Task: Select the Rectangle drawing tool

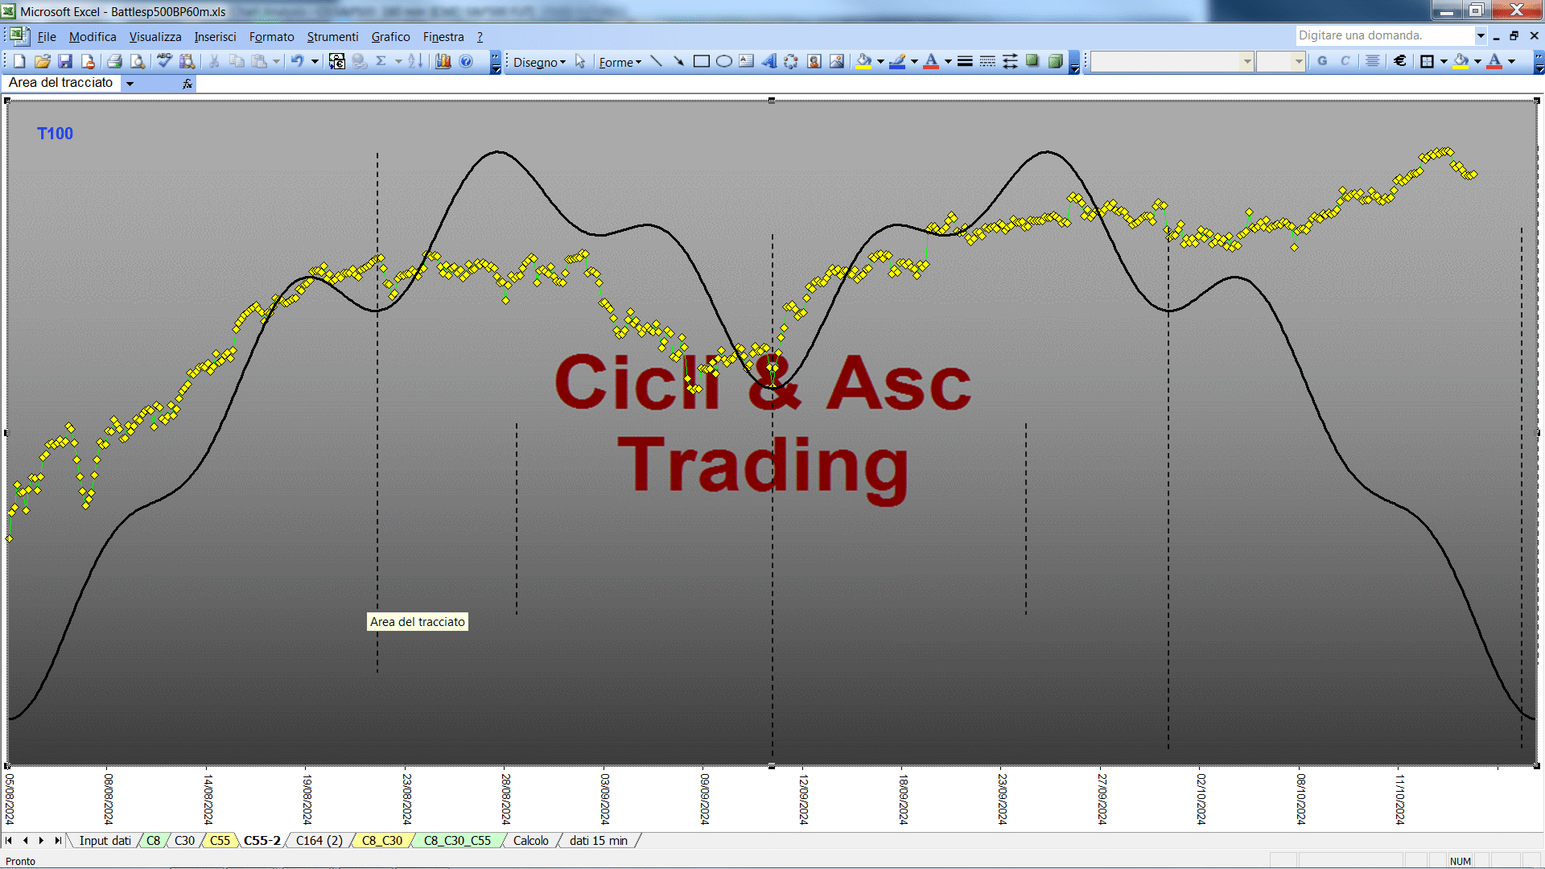Action: pyautogui.click(x=702, y=62)
